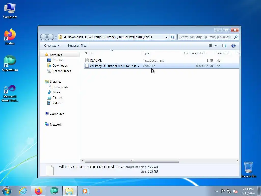Screen dimensions: 261x196
Task: Click the file thumbnail in details pane
Action: 50,170
